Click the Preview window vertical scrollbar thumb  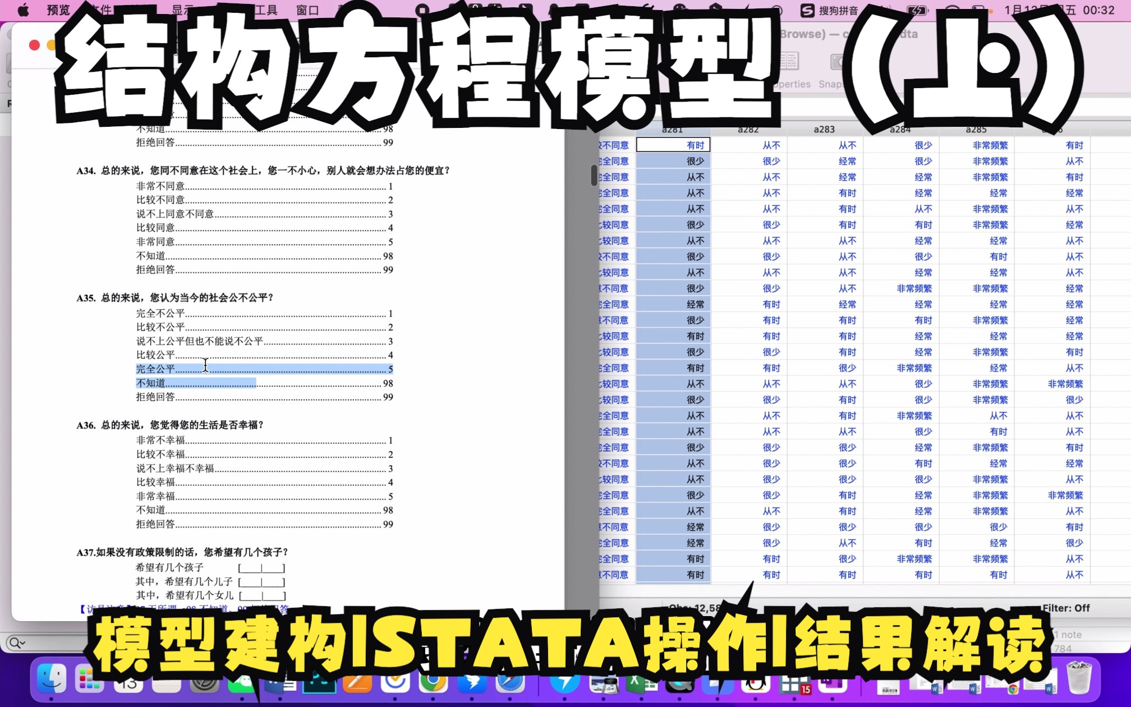pyautogui.click(x=594, y=175)
